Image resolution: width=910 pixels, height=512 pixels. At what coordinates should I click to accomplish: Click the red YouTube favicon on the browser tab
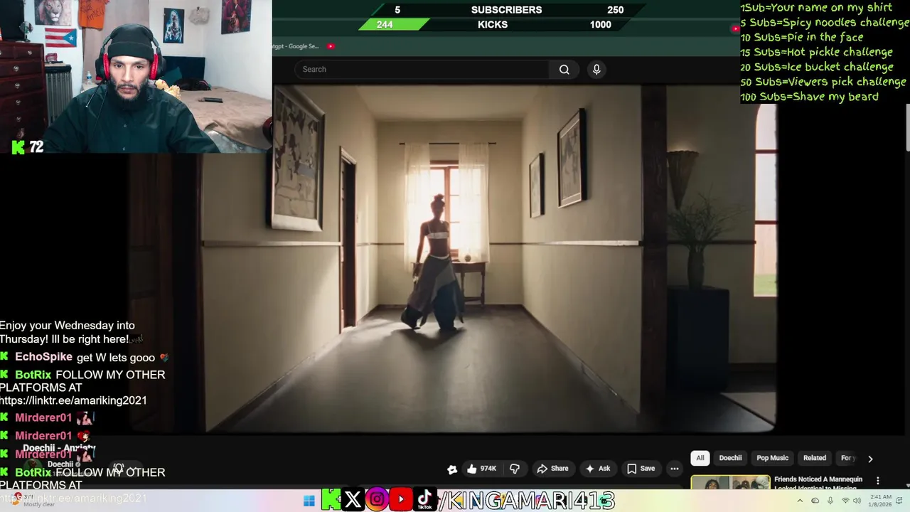pos(331,46)
